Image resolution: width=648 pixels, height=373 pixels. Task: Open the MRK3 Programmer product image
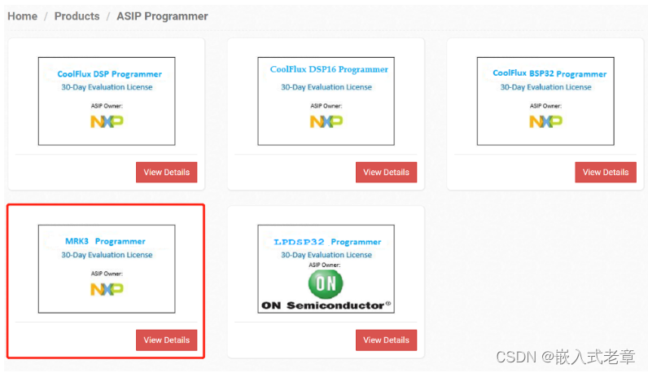pyautogui.click(x=107, y=269)
